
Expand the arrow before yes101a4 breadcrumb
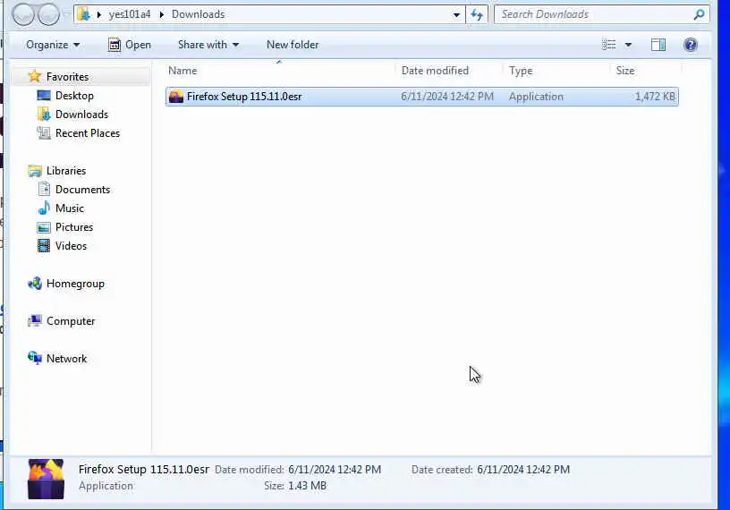[98, 14]
